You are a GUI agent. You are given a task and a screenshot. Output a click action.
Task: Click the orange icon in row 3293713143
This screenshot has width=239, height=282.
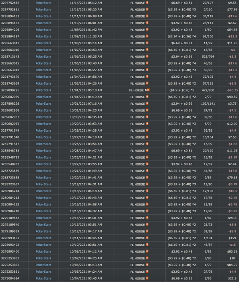147,56
